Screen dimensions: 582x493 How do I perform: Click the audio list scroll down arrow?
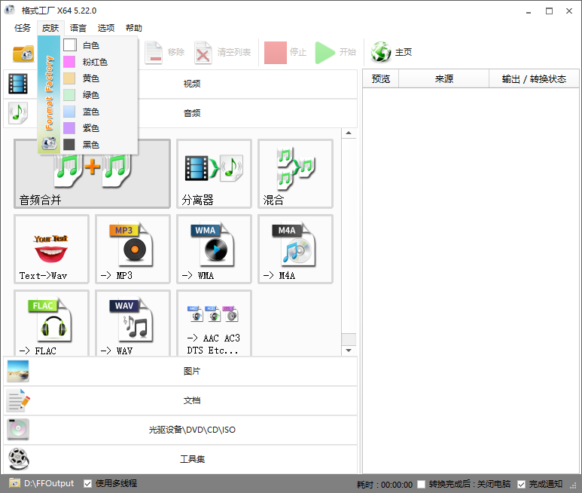pyautogui.click(x=349, y=351)
